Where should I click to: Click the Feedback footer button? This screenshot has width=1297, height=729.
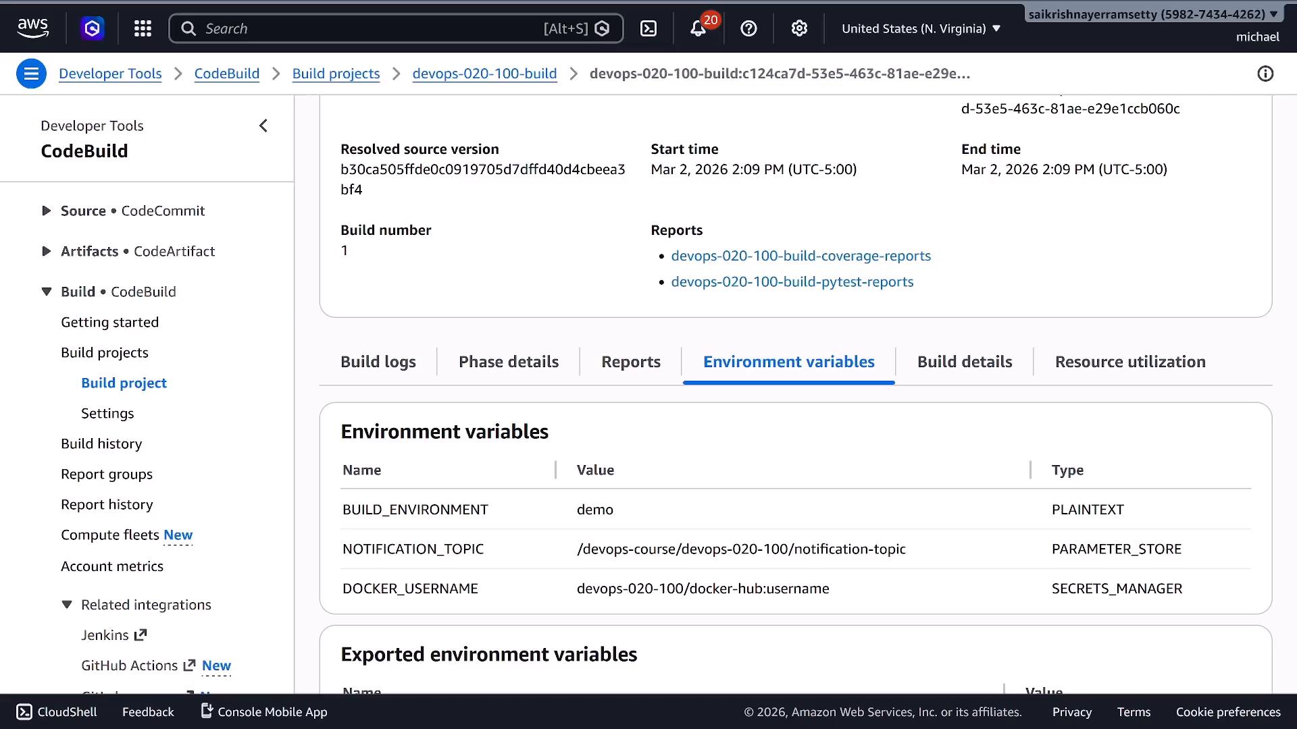(x=148, y=711)
